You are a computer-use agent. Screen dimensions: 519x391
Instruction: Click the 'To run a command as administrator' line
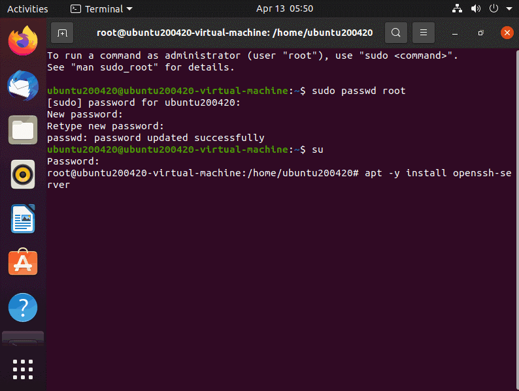tap(252, 55)
